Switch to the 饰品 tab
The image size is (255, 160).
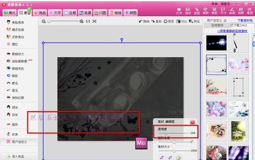click(40, 13)
